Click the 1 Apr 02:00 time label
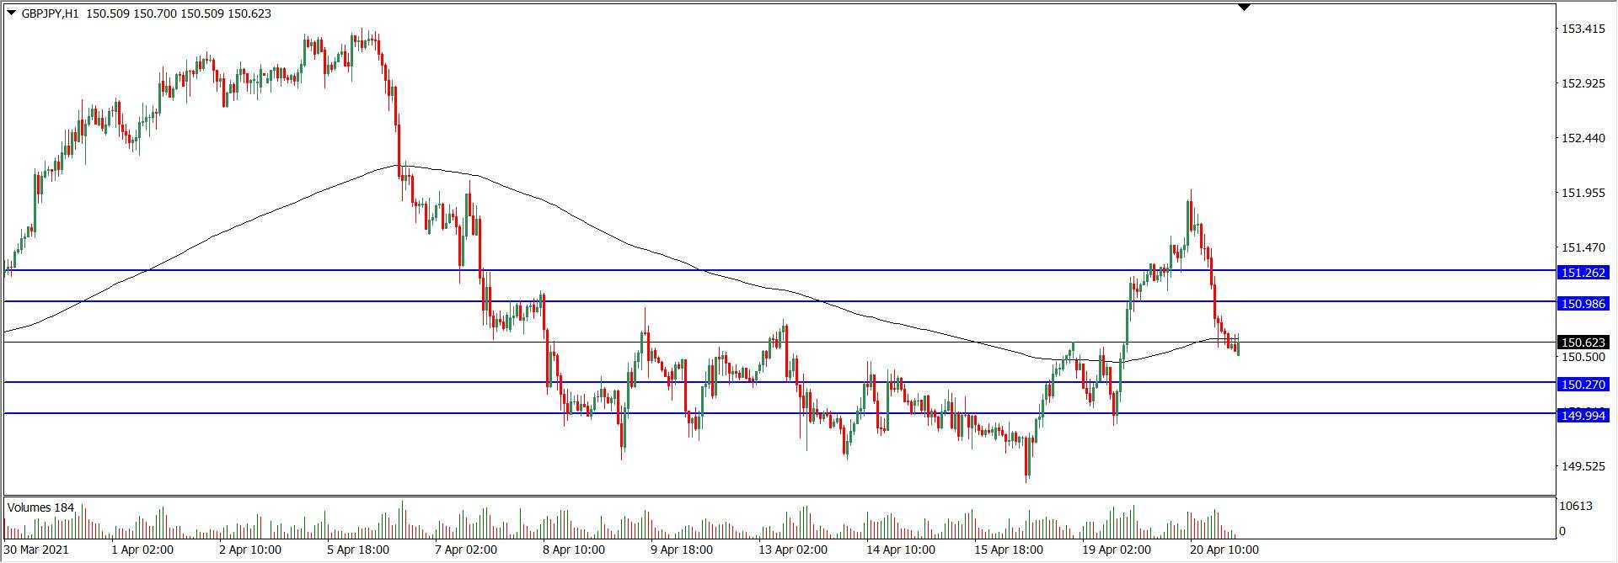The width and height of the screenshot is (1618, 563). (142, 550)
